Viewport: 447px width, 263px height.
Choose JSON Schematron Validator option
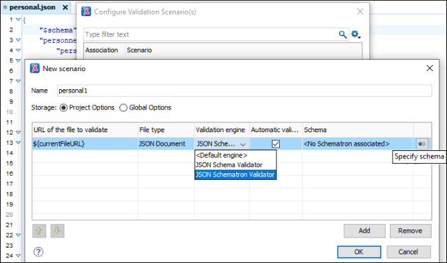coord(236,174)
